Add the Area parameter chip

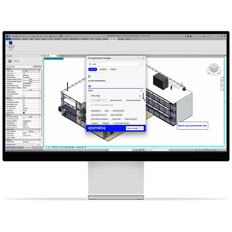coord(107,111)
